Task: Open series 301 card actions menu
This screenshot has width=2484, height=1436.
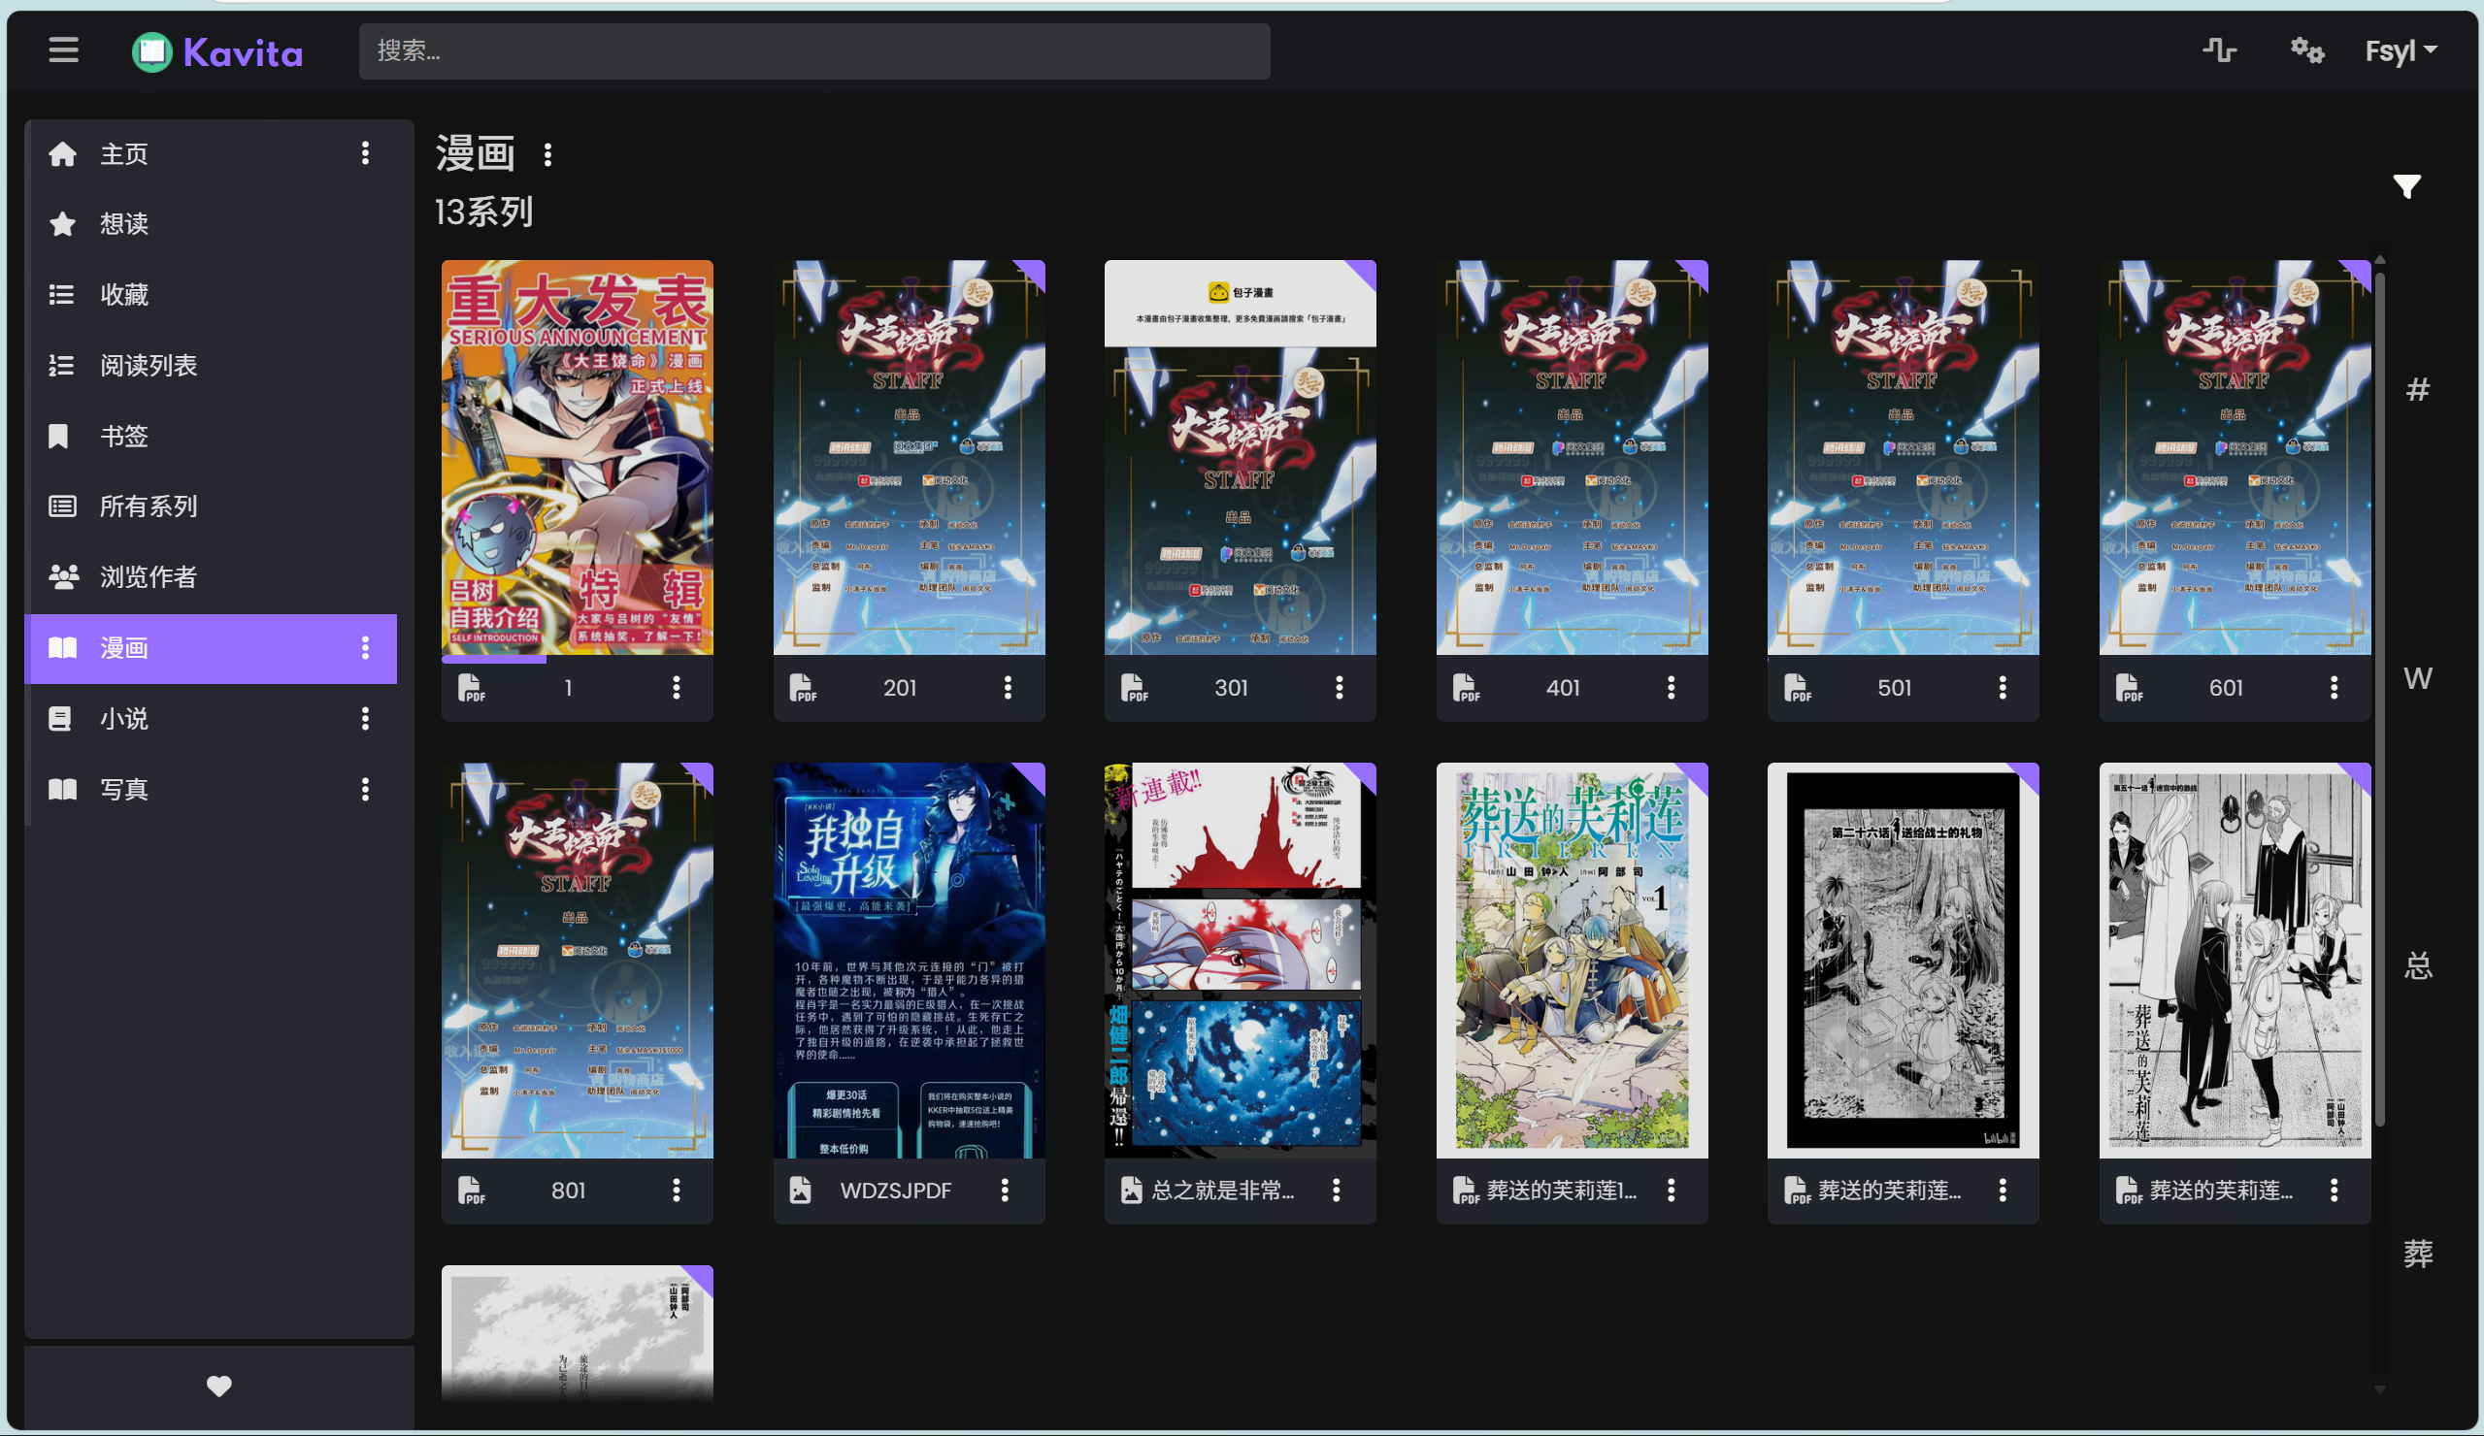Action: (1339, 688)
